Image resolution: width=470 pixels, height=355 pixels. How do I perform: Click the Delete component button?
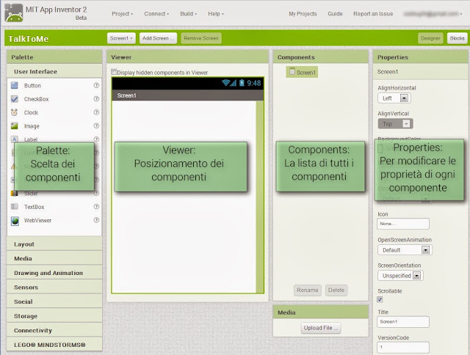[x=336, y=290]
